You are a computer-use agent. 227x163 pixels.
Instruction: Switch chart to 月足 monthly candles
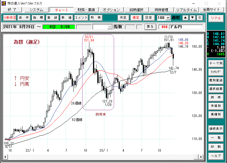coord(123,18)
